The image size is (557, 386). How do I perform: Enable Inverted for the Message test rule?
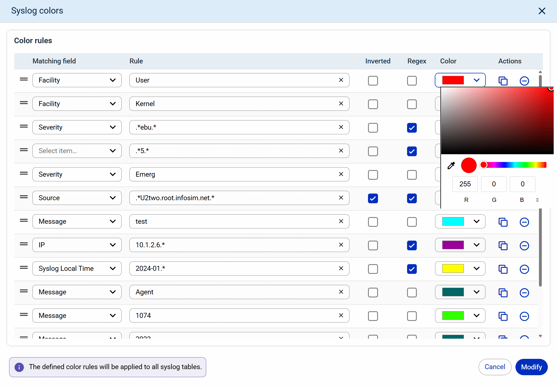tap(373, 222)
